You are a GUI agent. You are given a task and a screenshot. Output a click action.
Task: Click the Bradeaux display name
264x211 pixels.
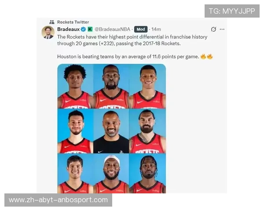tap(68, 29)
